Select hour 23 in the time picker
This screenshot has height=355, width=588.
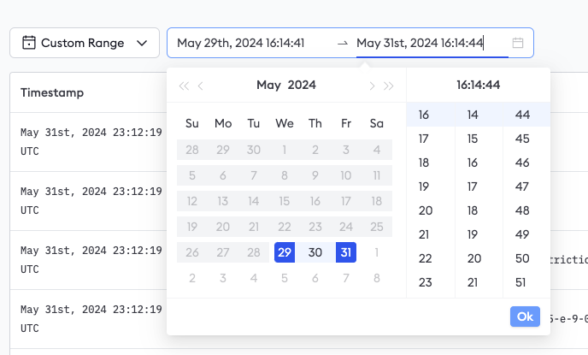(x=424, y=282)
